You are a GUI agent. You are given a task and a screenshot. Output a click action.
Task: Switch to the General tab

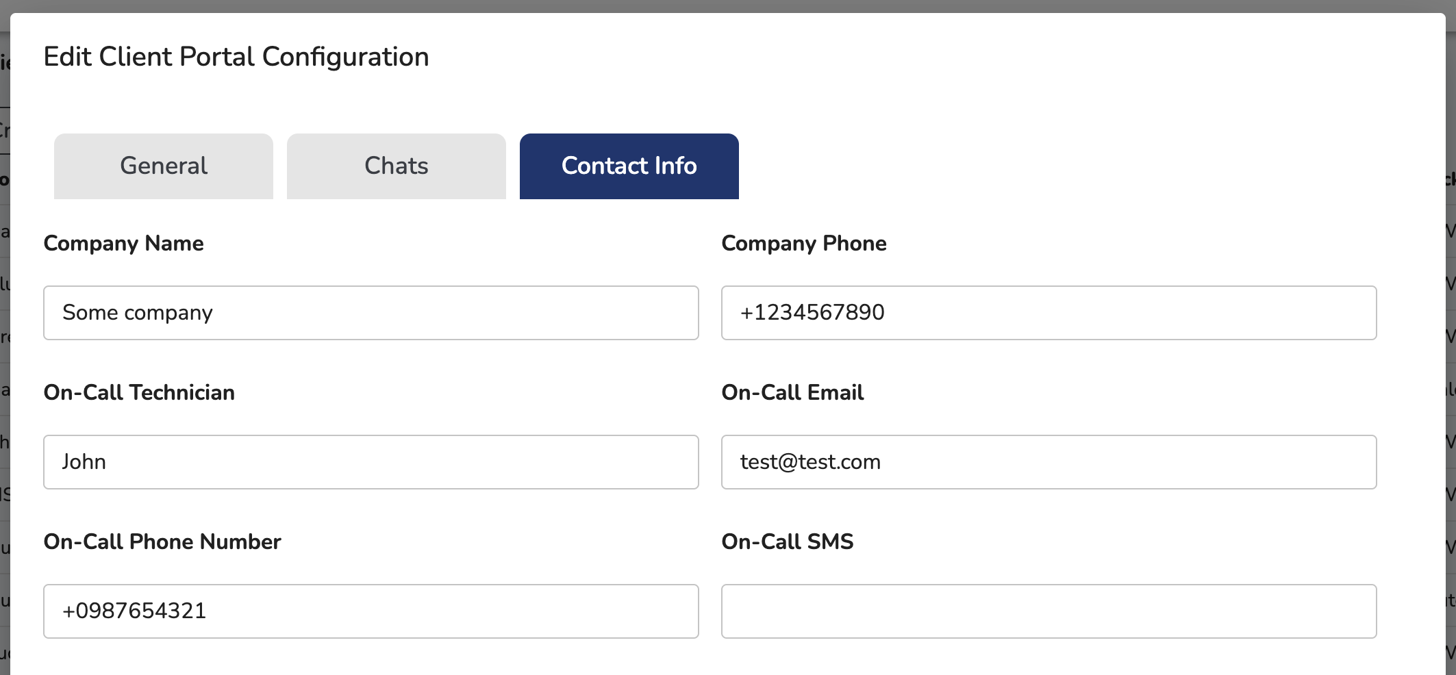pos(164,166)
